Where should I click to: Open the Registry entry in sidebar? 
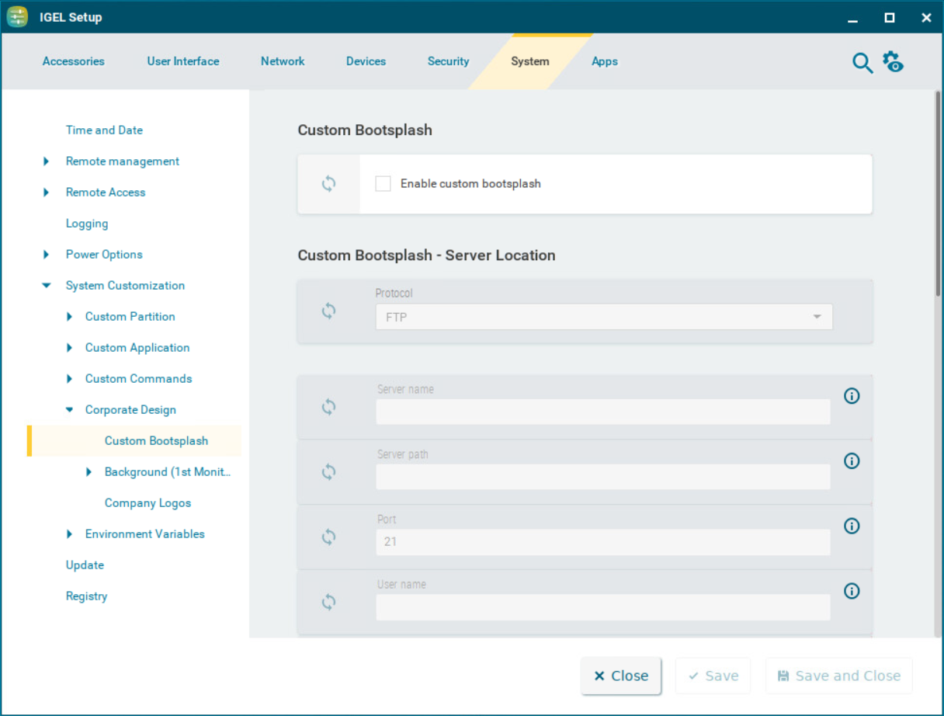pos(86,596)
